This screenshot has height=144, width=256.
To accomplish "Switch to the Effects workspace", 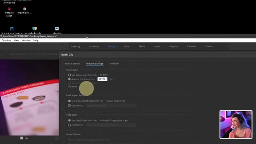I will tap(142, 46).
